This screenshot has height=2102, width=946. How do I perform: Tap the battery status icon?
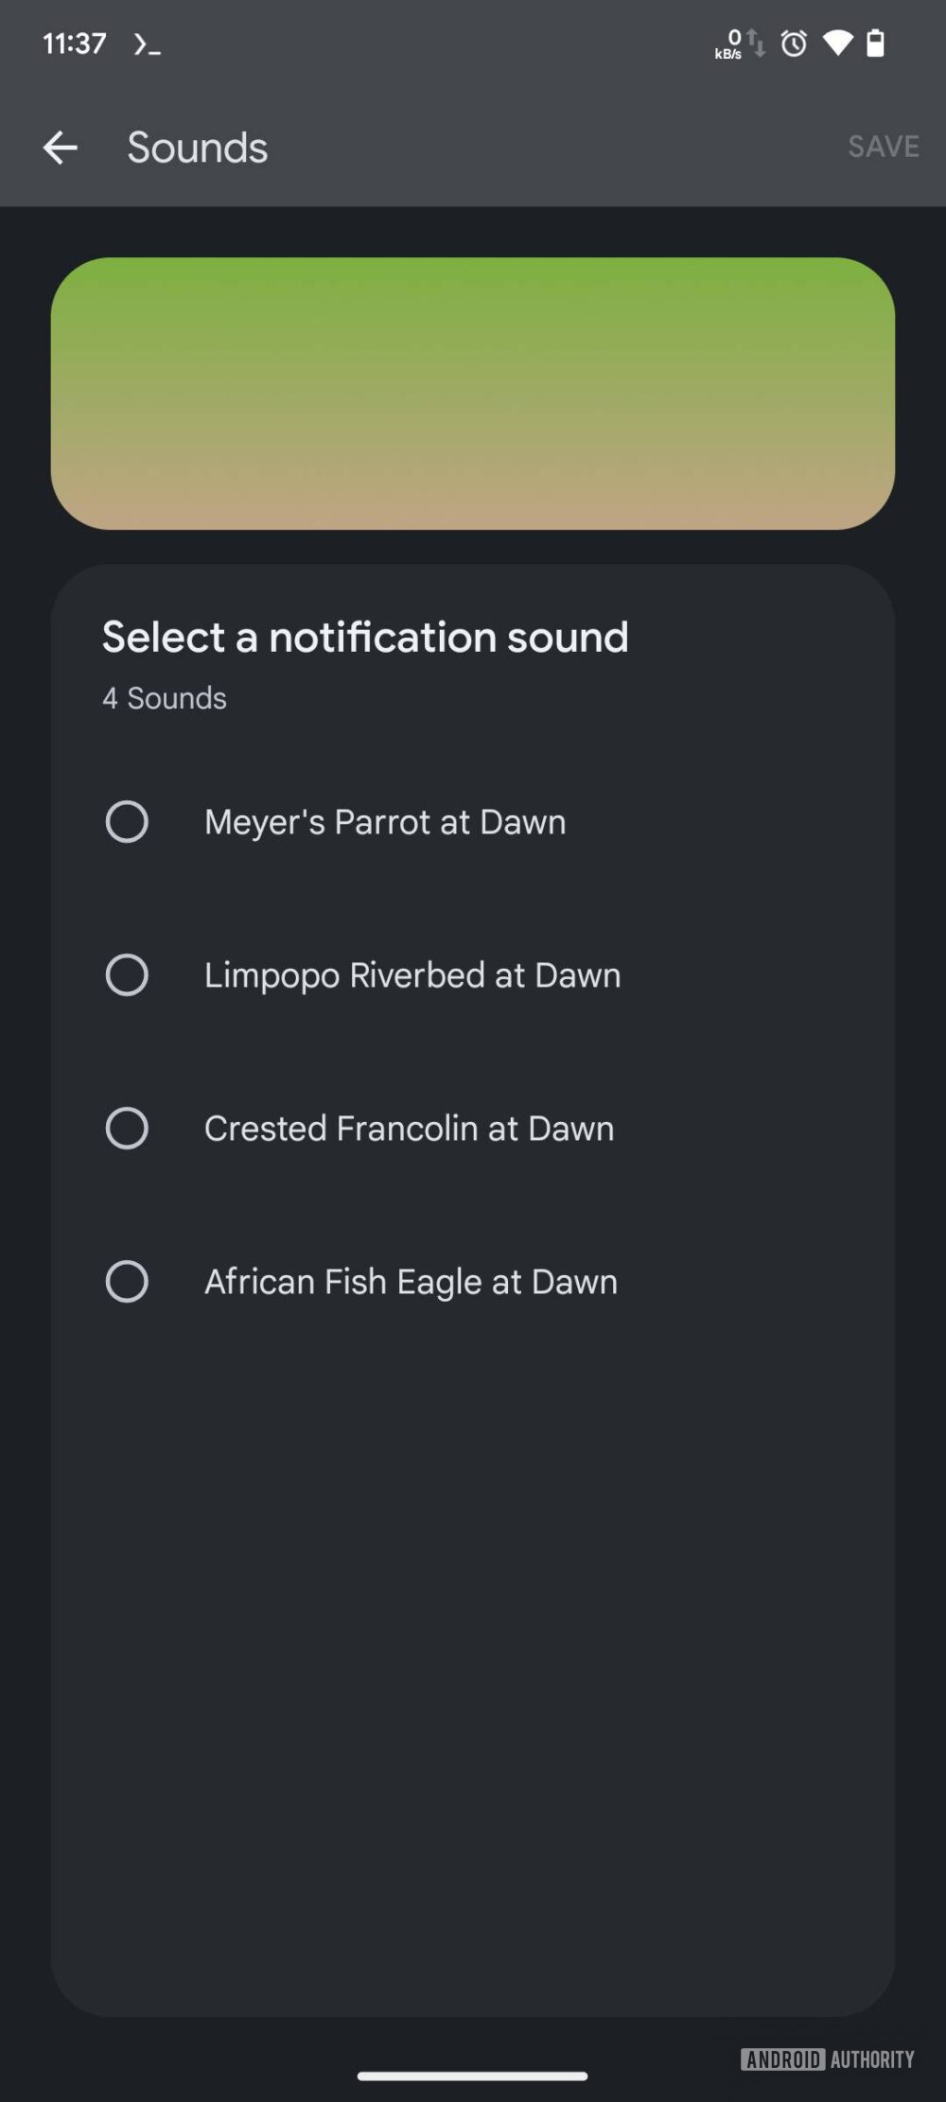(x=876, y=43)
